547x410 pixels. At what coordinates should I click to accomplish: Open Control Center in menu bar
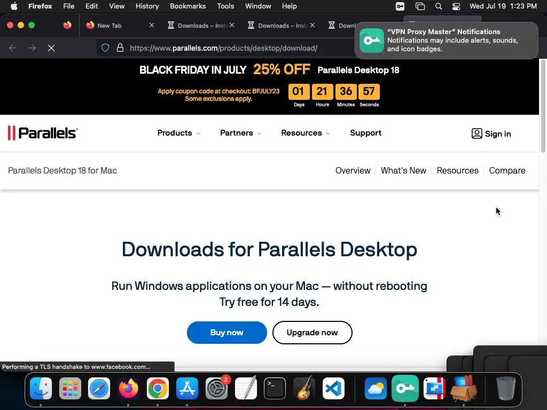pyautogui.click(x=456, y=6)
